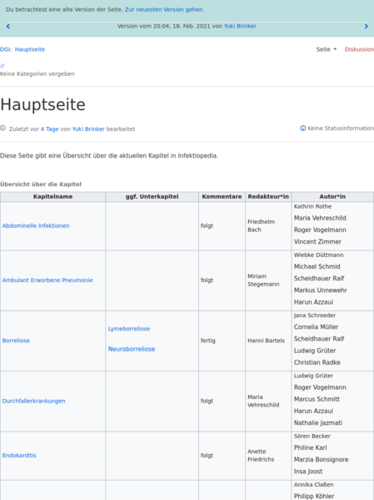Open Ambulant Erworbene Pneumonie chapter
Image resolution: width=374 pixels, height=500 pixels.
[47, 280]
